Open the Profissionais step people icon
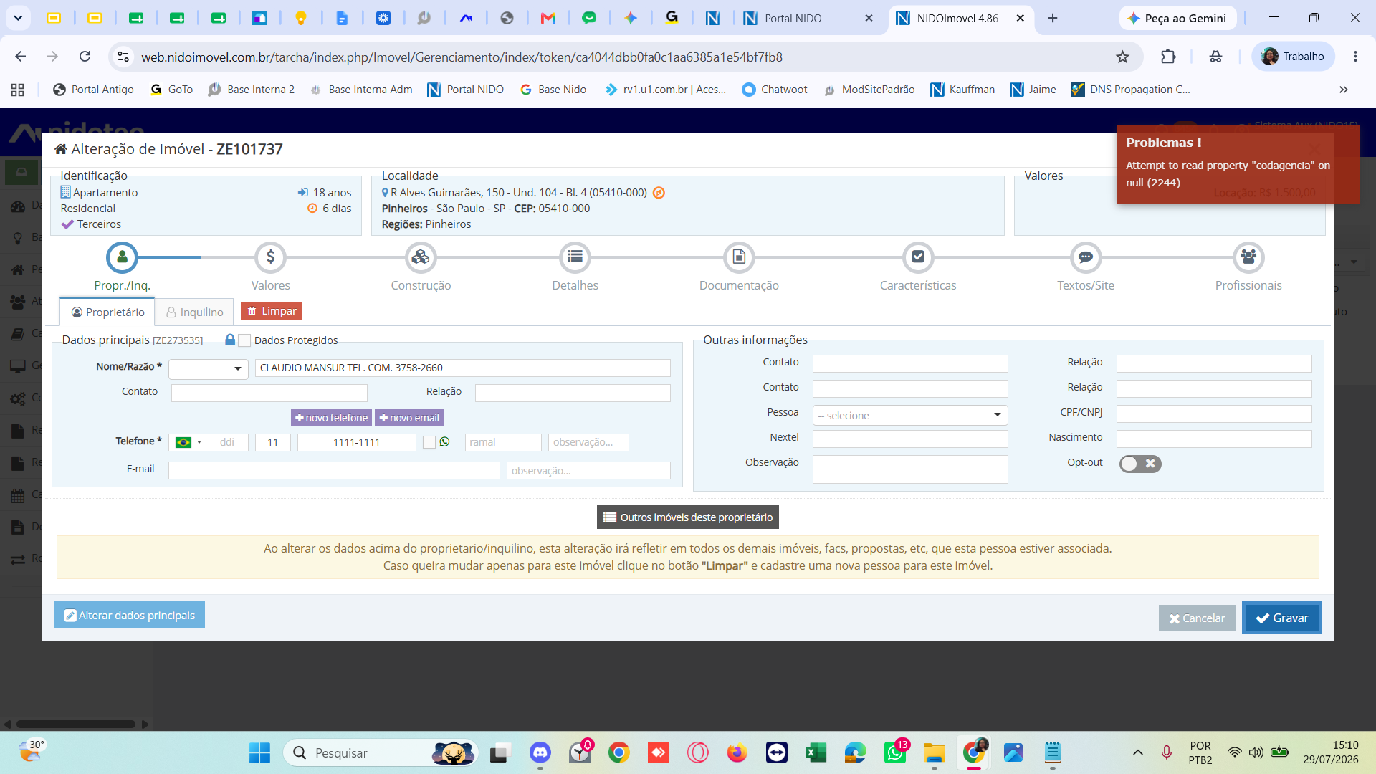The height and width of the screenshot is (774, 1376). click(1248, 257)
